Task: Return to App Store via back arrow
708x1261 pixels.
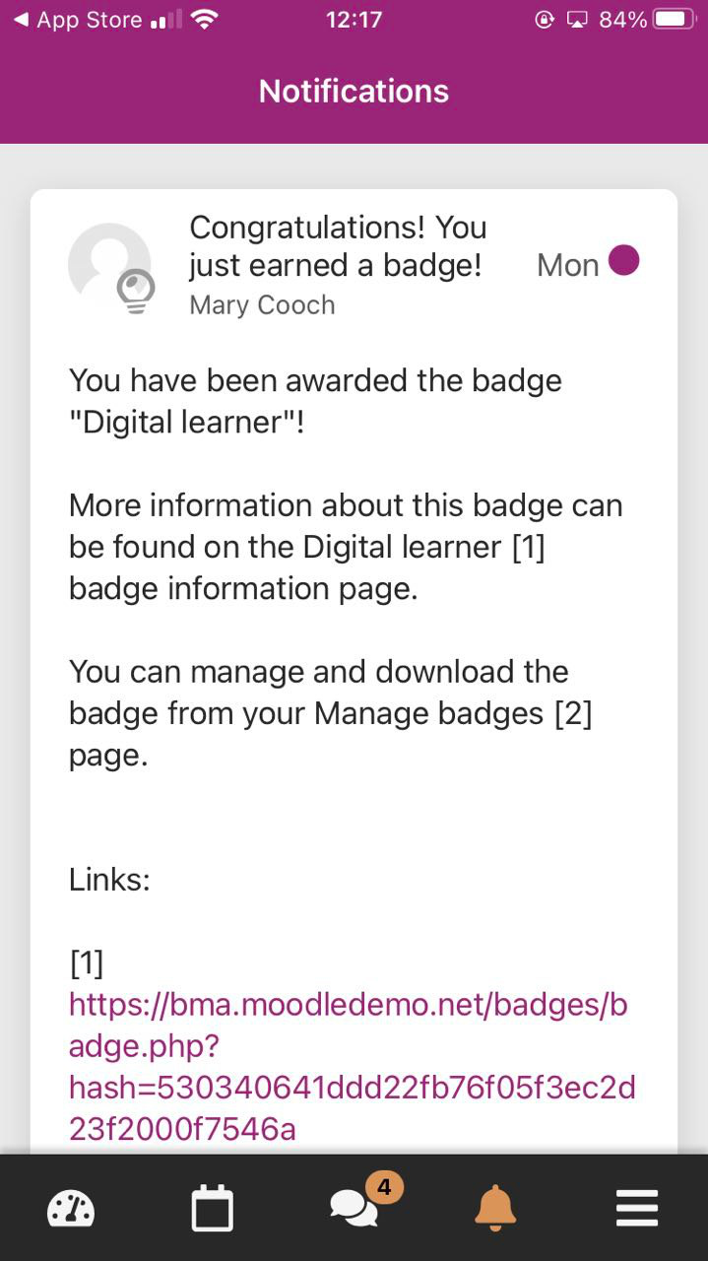Action: [x=77, y=20]
